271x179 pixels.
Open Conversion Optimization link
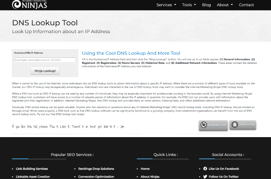[96, 177]
